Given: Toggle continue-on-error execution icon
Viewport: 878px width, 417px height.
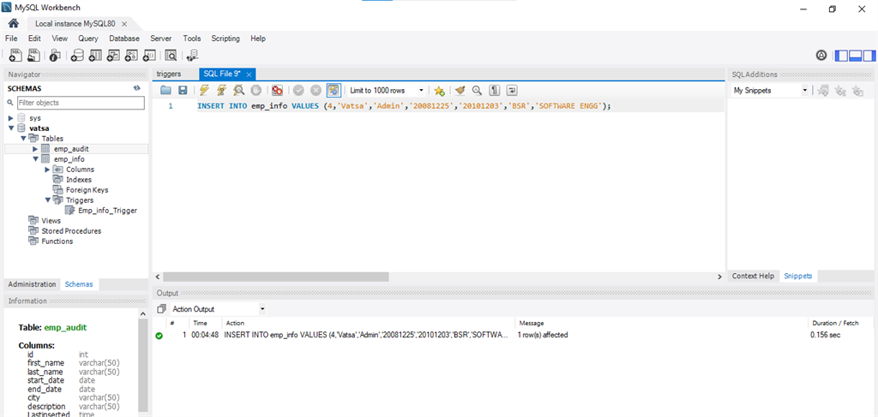Looking at the screenshot, I should (277, 90).
